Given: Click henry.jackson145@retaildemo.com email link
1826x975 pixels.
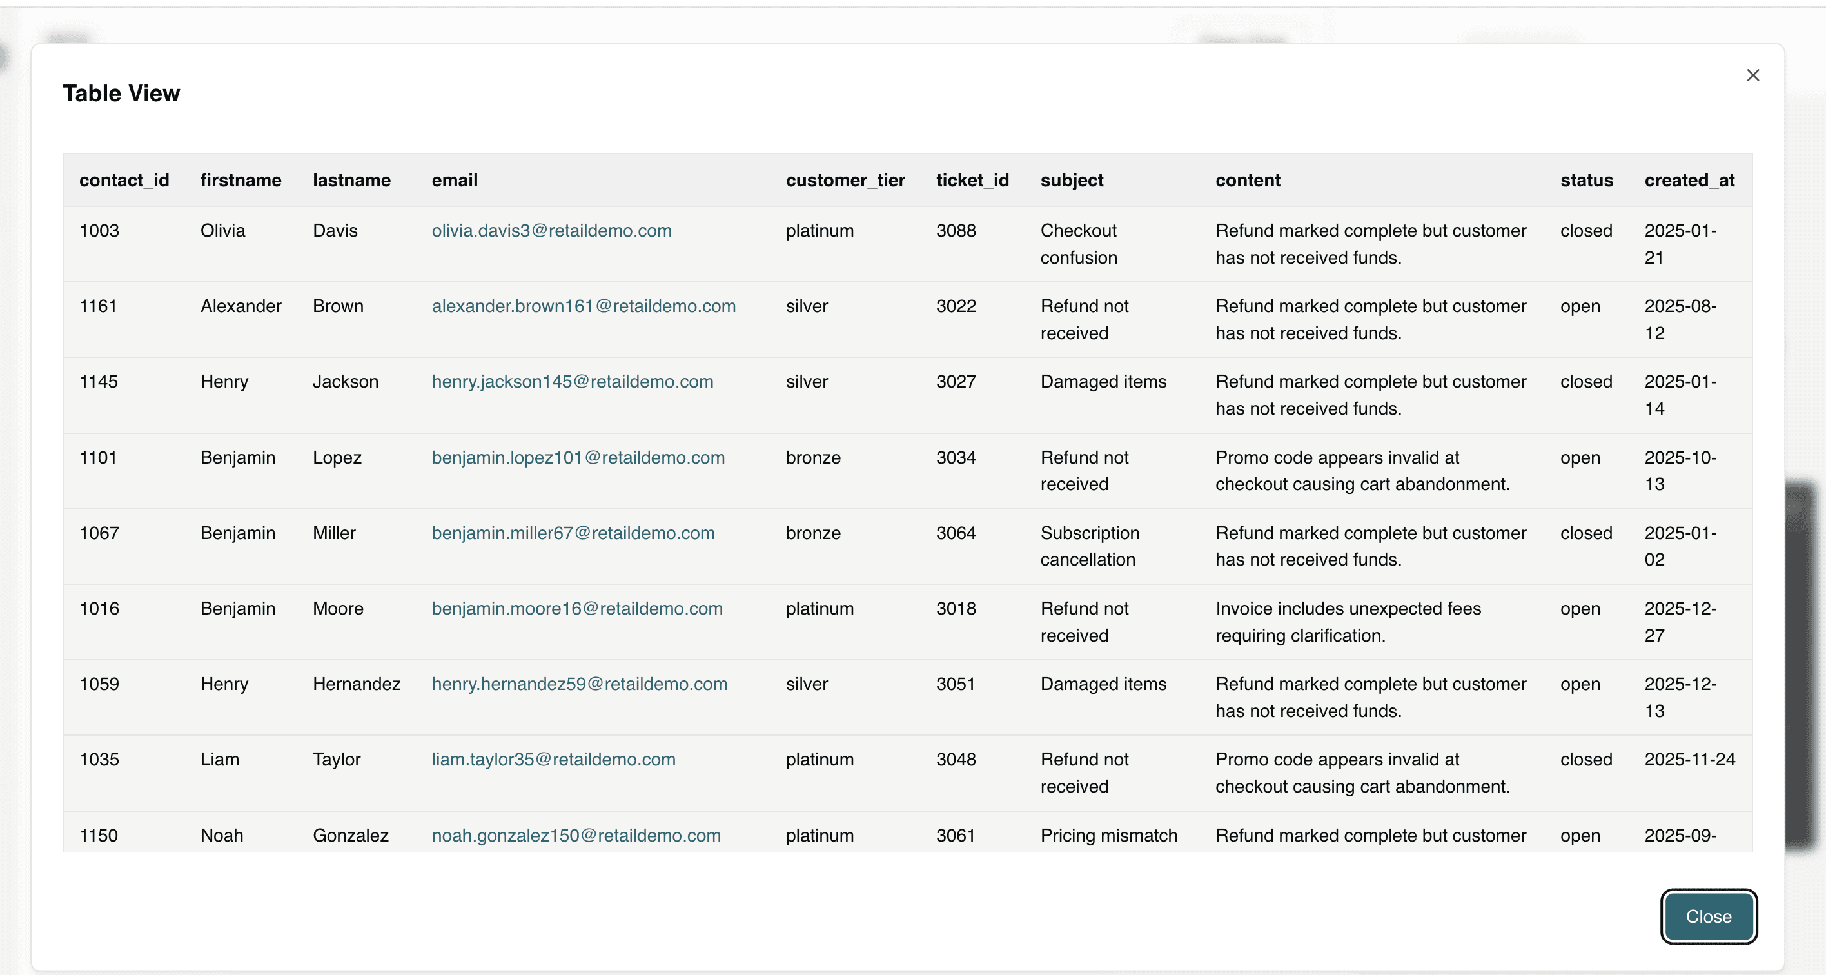Looking at the screenshot, I should click(571, 382).
